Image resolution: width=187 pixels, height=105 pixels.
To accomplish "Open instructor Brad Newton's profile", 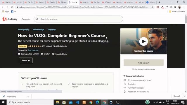I will (x=33, y=50).
